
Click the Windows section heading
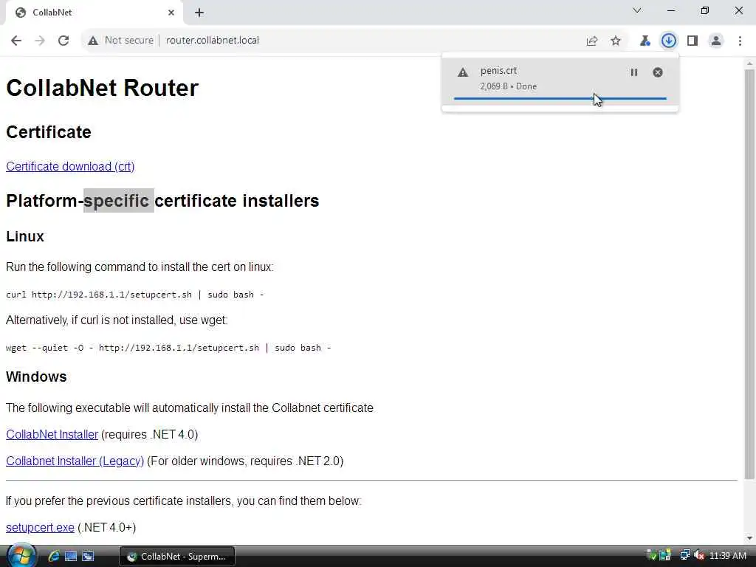[36, 377]
